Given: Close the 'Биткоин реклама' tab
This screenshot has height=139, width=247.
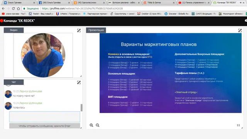Looking at the screenshot, I should [x=139, y=3].
